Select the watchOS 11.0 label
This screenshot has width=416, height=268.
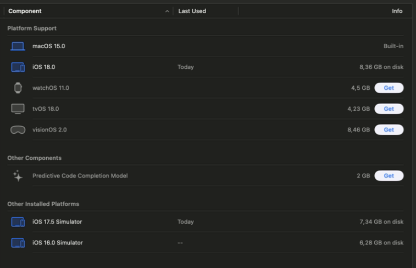51,88
